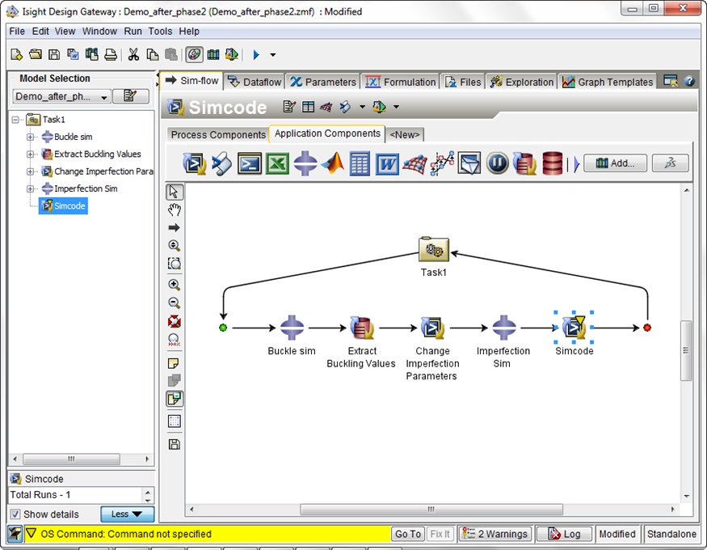
Task: Expand the Imperfection Sim tree node
Action: [x=30, y=188]
